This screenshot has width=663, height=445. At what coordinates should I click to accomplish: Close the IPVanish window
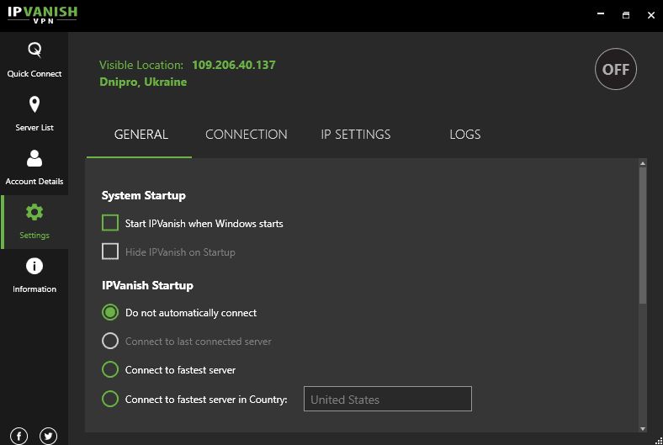click(x=651, y=15)
